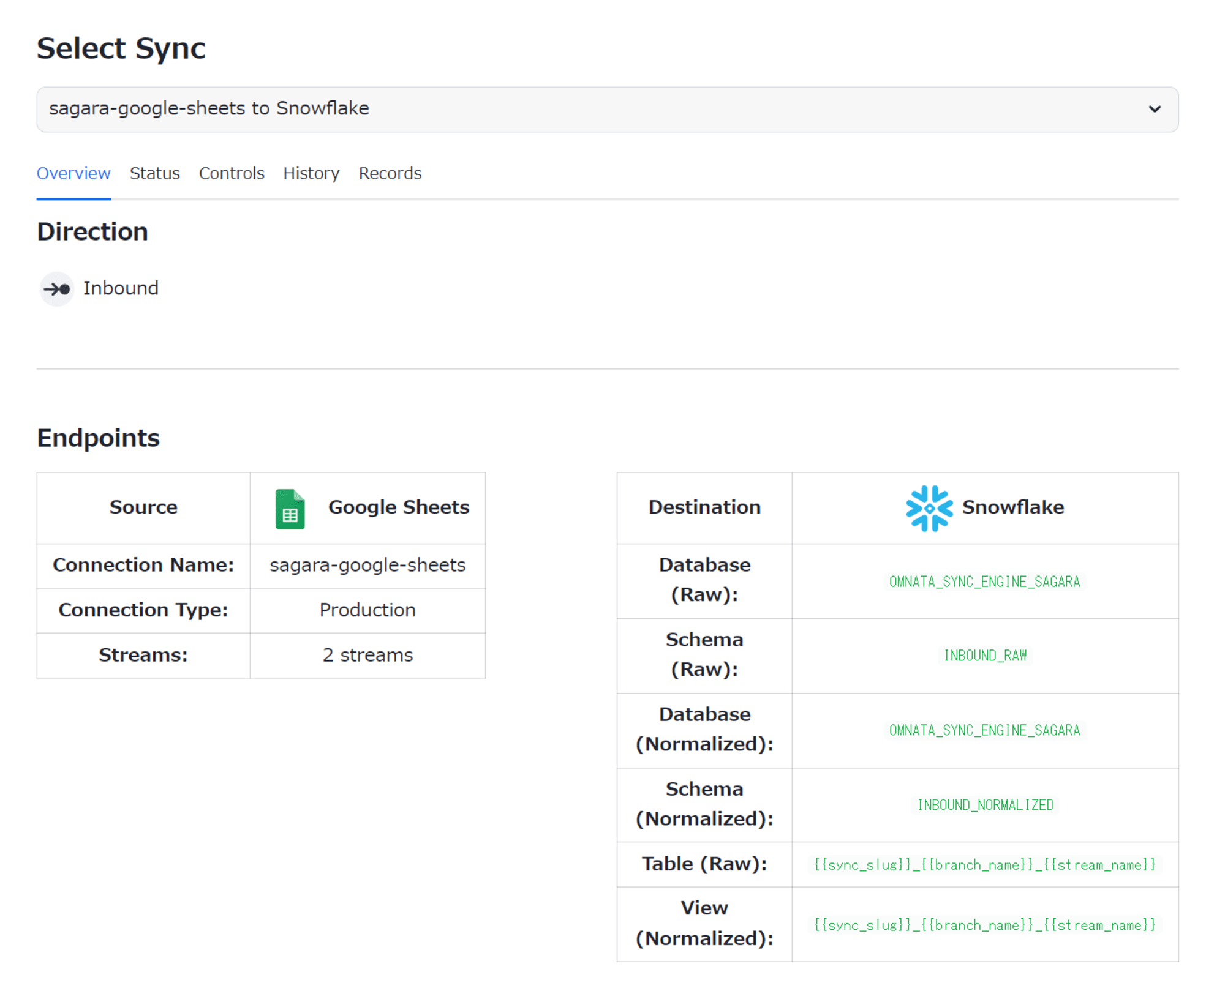Click the dropdown chevron arrow
This screenshot has width=1225, height=991.
tap(1154, 109)
